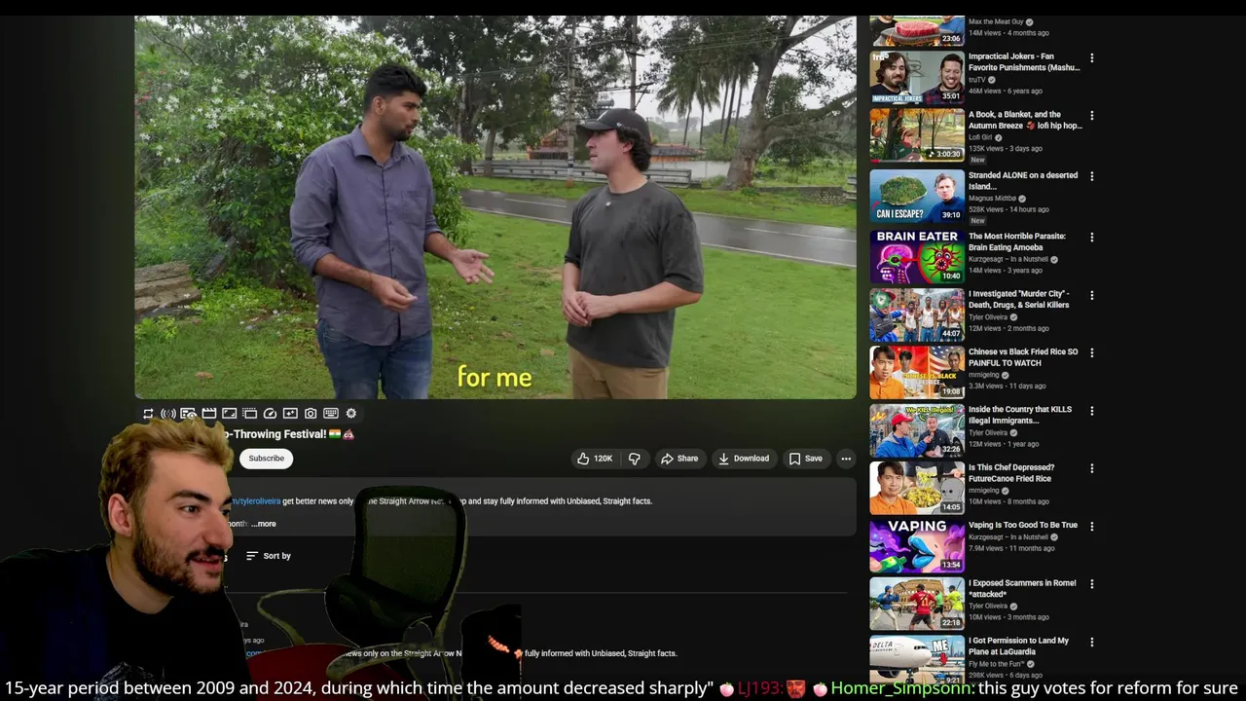
Task: Open options menu for KILLS Illegal Immigrants video
Action: (x=1091, y=411)
